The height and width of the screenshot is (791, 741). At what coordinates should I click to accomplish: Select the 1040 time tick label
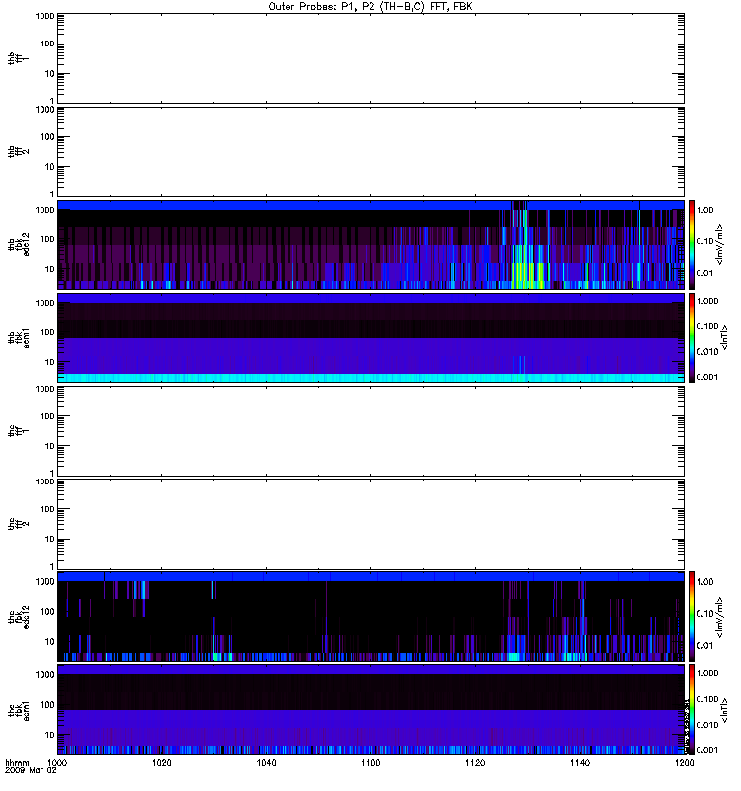(267, 765)
